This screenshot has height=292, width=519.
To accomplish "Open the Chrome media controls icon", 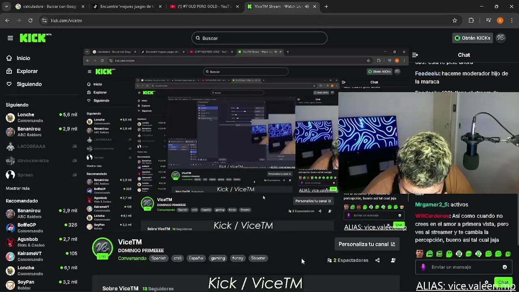I will click(x=489, y=20).
